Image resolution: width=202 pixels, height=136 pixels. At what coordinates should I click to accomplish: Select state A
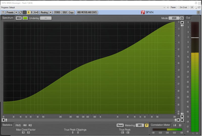[29, 12]
